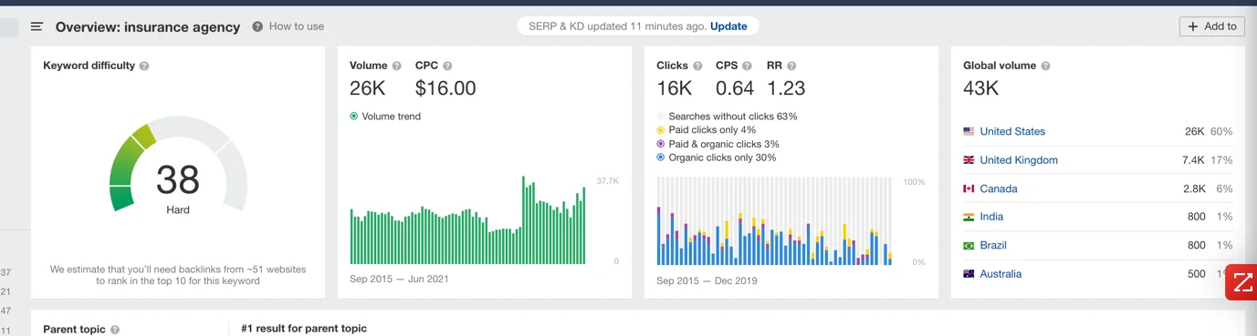Click the Clicks info icon
Image resolution: width=1257 pixels, height=336 pixels.
tap(697, 66)
